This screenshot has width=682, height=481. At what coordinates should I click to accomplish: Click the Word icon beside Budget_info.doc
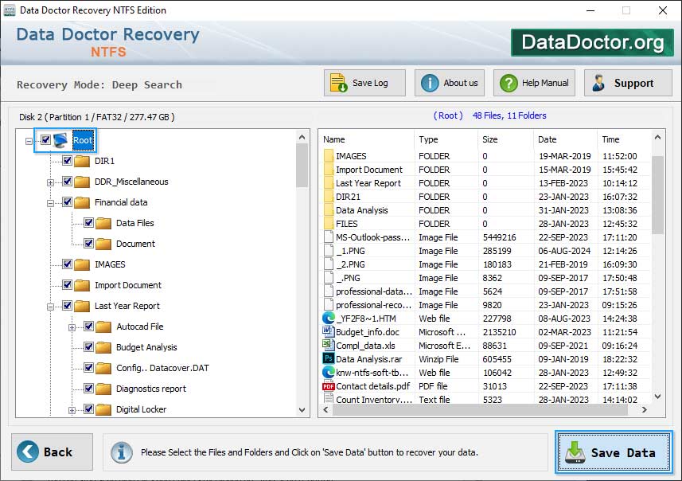(x=328, y=332)
